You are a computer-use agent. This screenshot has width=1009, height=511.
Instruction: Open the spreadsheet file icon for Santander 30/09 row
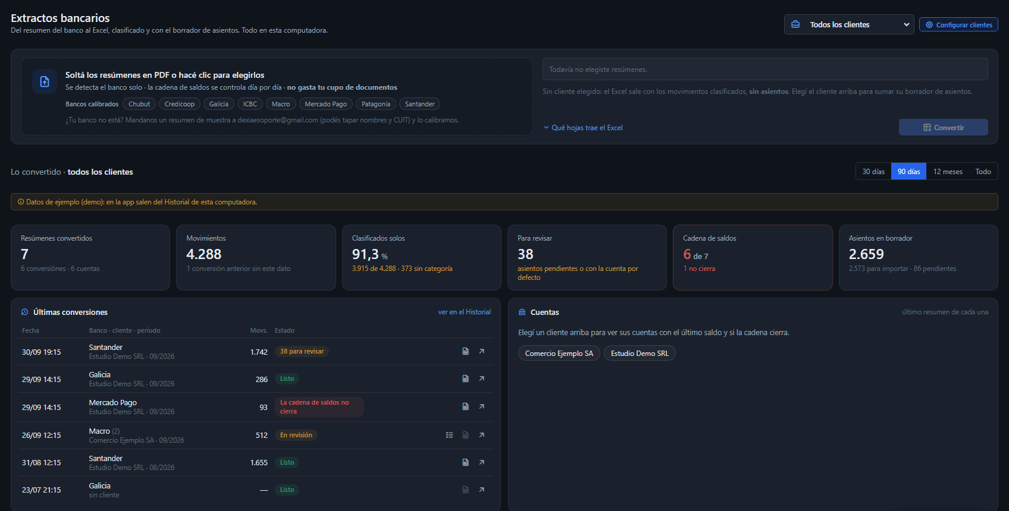[466, 351]
